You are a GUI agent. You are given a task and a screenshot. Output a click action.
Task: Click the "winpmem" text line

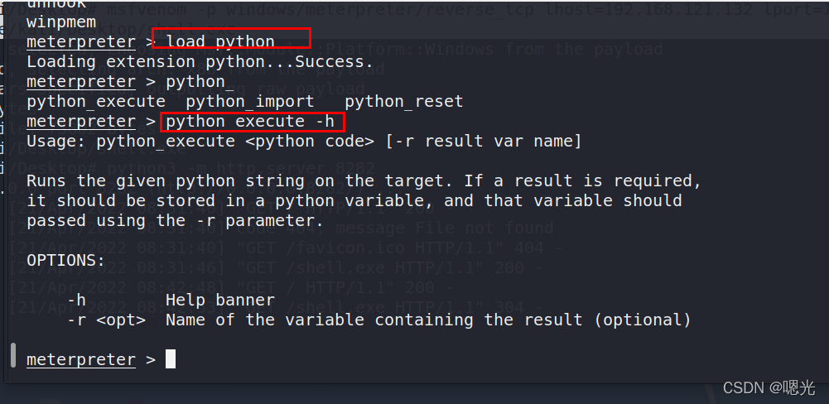(60, 22)
